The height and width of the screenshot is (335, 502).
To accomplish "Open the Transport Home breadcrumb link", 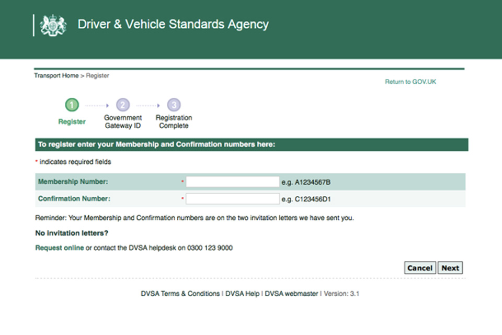I will (x=56, y=76).
